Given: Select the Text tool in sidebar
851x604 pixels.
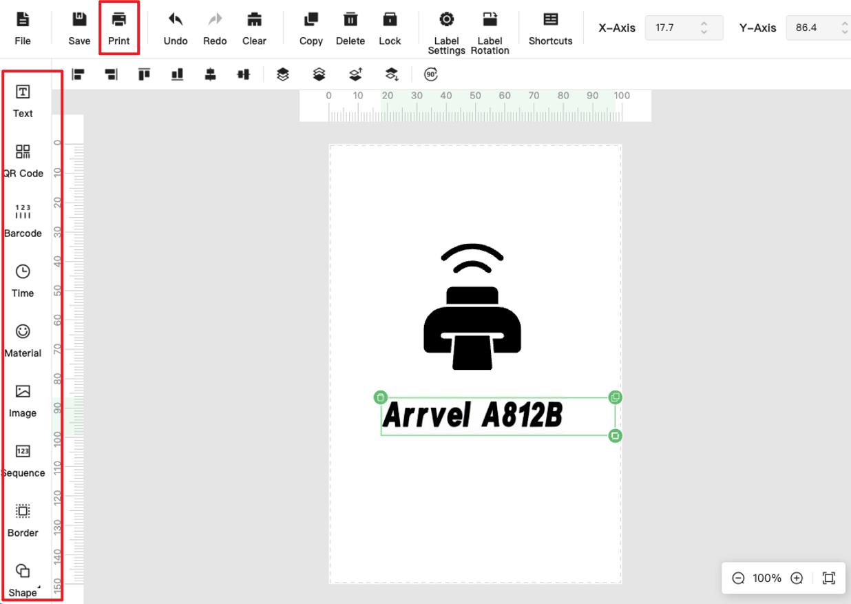Looking at the screenshot, I should [x=23, y=101].
